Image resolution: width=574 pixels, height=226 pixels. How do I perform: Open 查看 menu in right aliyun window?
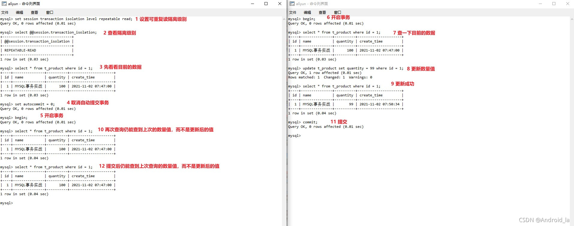point(322,13)
